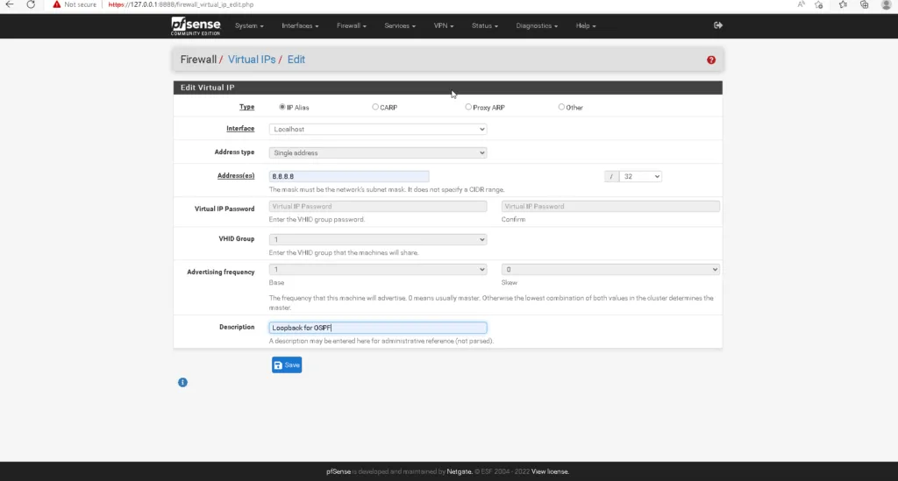This screenshot has width=898, height=481.
Task: Click the pfSense link in footer
Action: point(339,472)
